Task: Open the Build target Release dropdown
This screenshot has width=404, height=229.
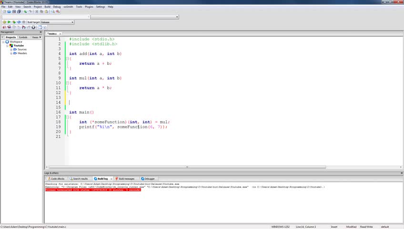Action: (x=58, y=22)
